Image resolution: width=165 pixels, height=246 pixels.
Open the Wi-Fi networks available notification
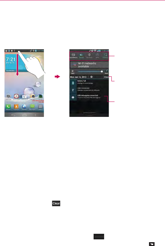pos(89,65)
